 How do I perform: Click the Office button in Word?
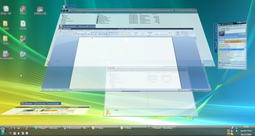pos(60,29)
